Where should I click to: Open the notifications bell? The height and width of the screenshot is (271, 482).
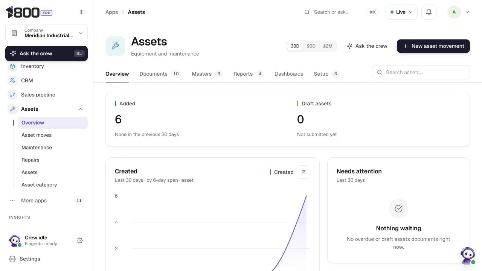click(429, 12)
